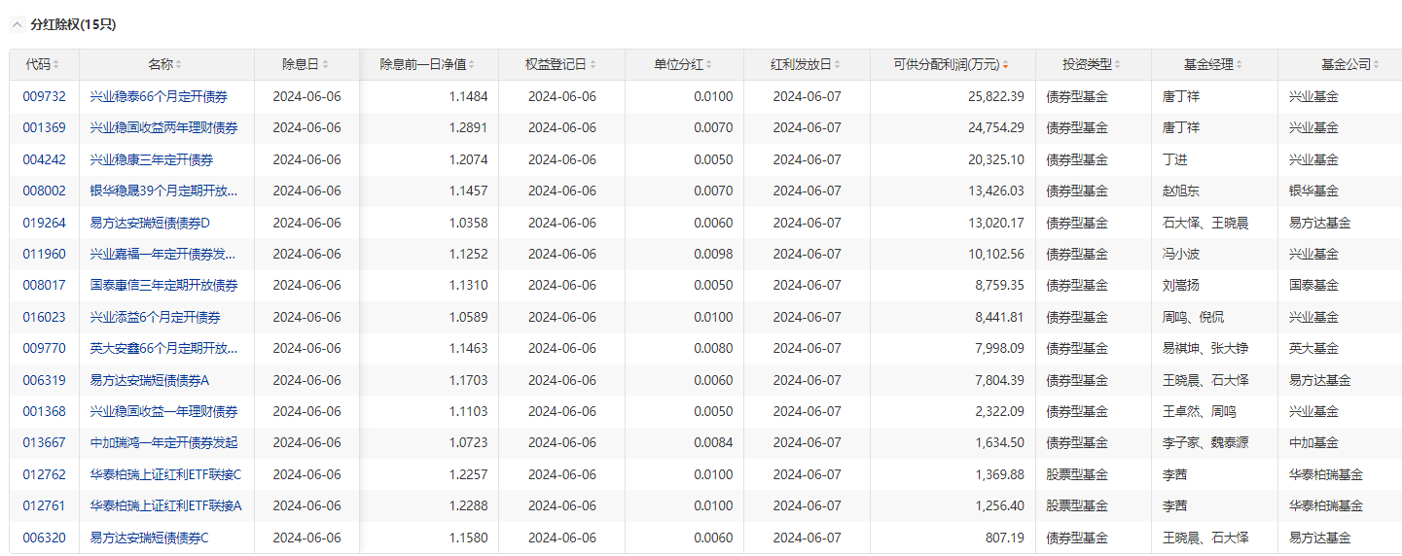Select profit value 807.19
Image resolution: width=1402 pixels, height=556 pixels.
(x=1004, y=538)
